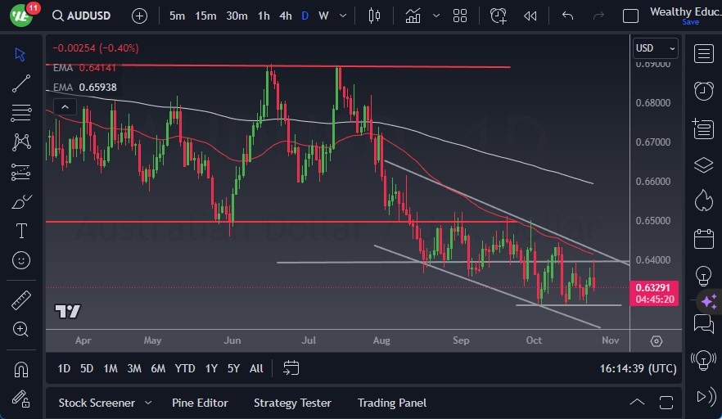Open the bar replay rewind control
This screenshot has height=419, width=722.
click(x=530, y=16)
